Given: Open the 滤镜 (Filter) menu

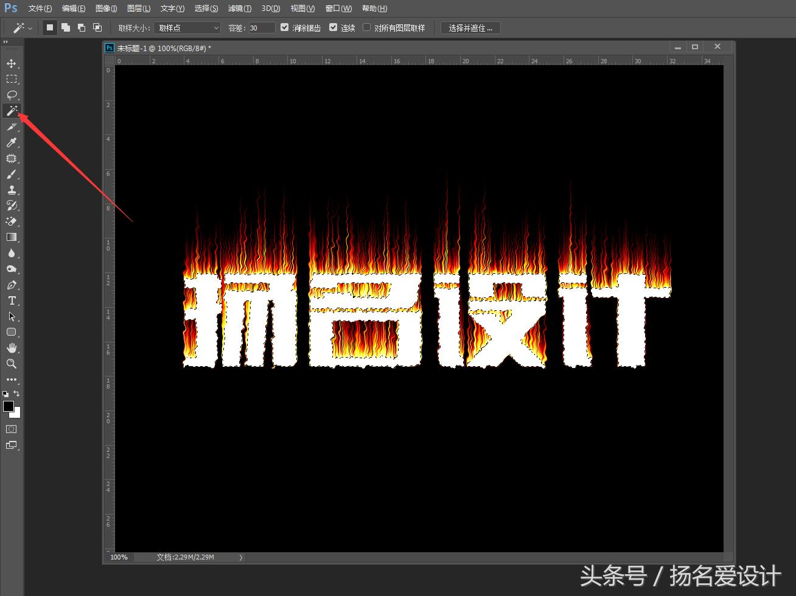Looking at the screenshot, I should point(239,8).
